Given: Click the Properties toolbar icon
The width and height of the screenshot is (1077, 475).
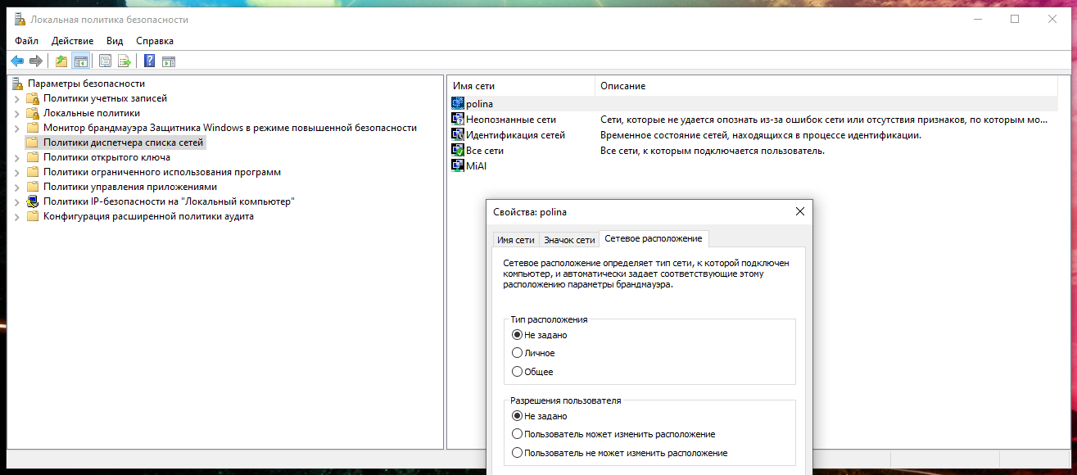Looking at the screenshot, I should pyautogui.click(x=105, y=61).
